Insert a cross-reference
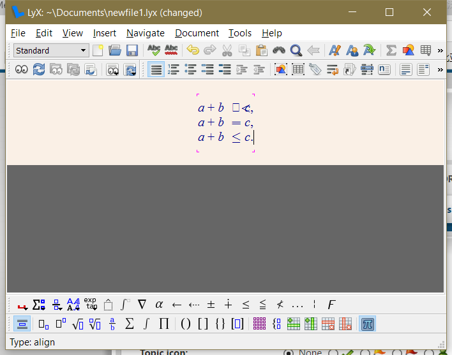Viewport: 452px width, 355px height. [x=333, y=69]
